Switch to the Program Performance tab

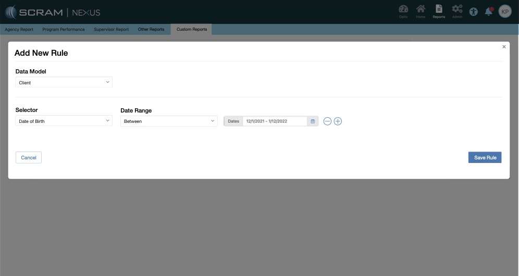tap(64, 29)
